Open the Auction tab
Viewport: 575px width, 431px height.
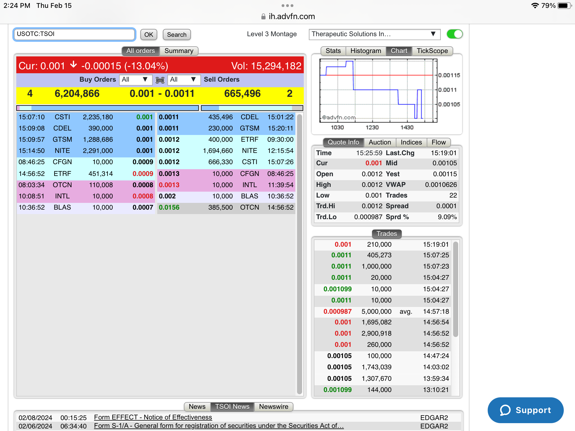(x=380, y=142)
